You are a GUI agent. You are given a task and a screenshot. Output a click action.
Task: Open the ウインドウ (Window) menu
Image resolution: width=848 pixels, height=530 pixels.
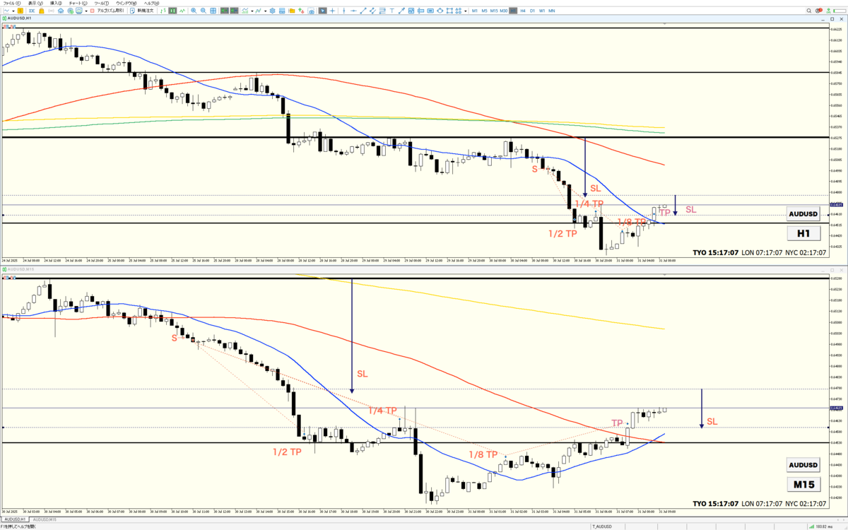tap(126, 4)
